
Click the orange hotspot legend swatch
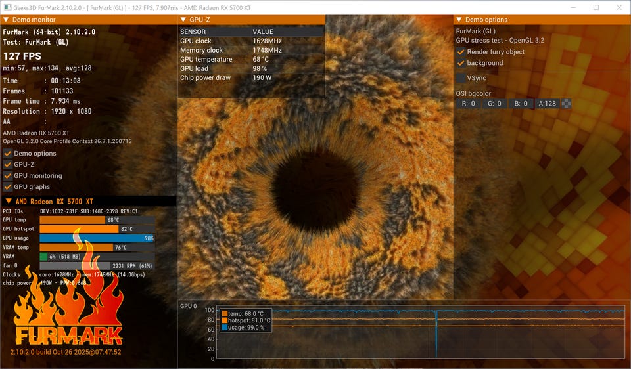(225, 321)
